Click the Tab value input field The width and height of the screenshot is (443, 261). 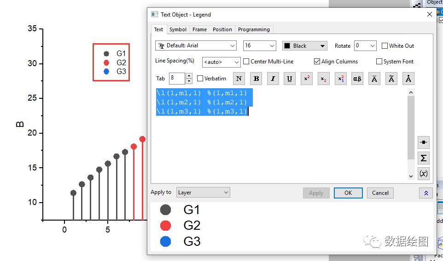tap(177, 79)
